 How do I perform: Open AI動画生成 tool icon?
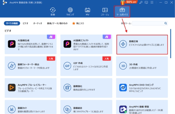(x=12, y=44)
